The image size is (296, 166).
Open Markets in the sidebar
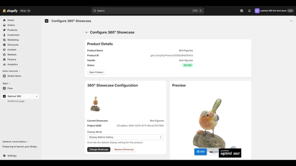tap(12, 54)
